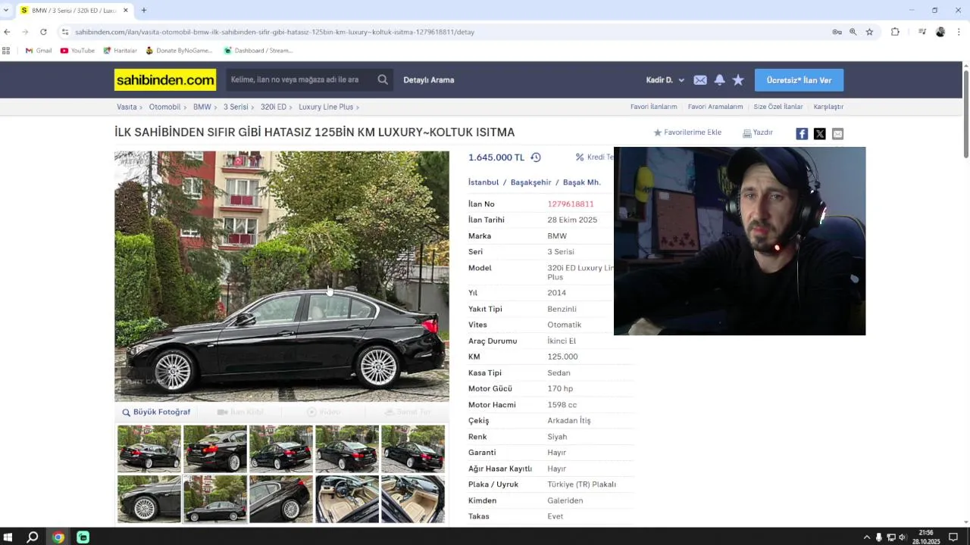970x545 pixels.
Task: Click the favorites star icon in header
Action: point(738,79)
